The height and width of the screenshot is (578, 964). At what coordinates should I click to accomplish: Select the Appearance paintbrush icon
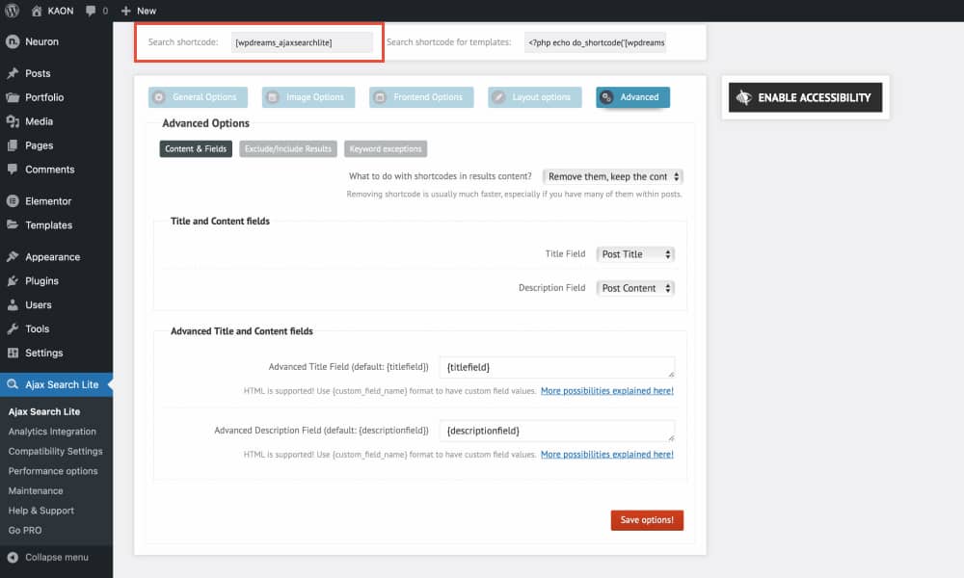coord(12,256)
